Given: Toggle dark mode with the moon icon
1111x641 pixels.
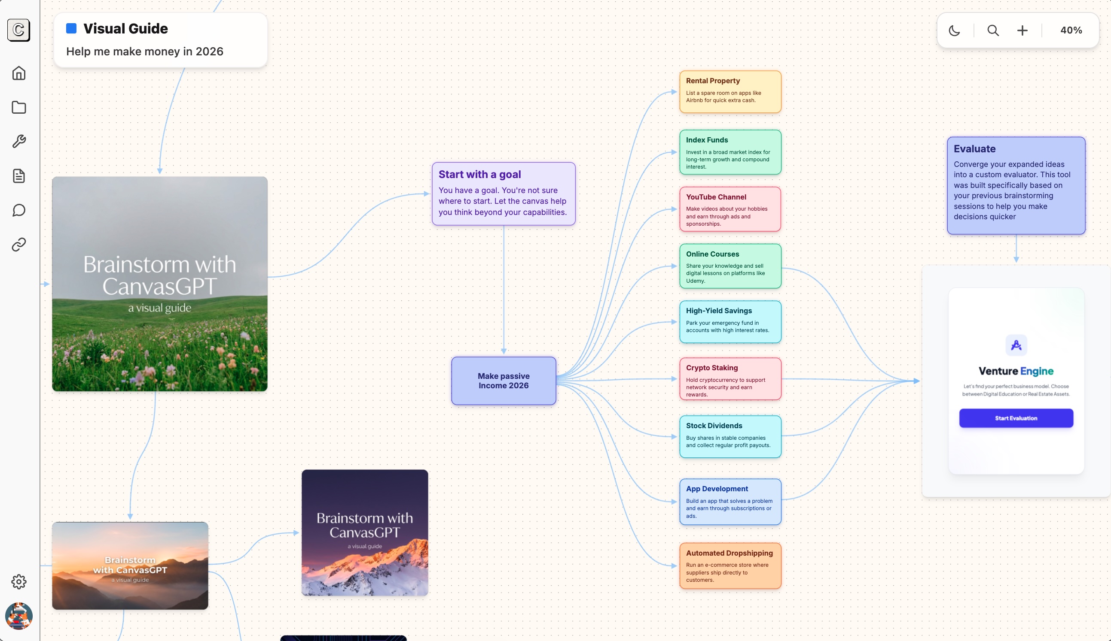Looking at the screenshot, I should [954, 30].
